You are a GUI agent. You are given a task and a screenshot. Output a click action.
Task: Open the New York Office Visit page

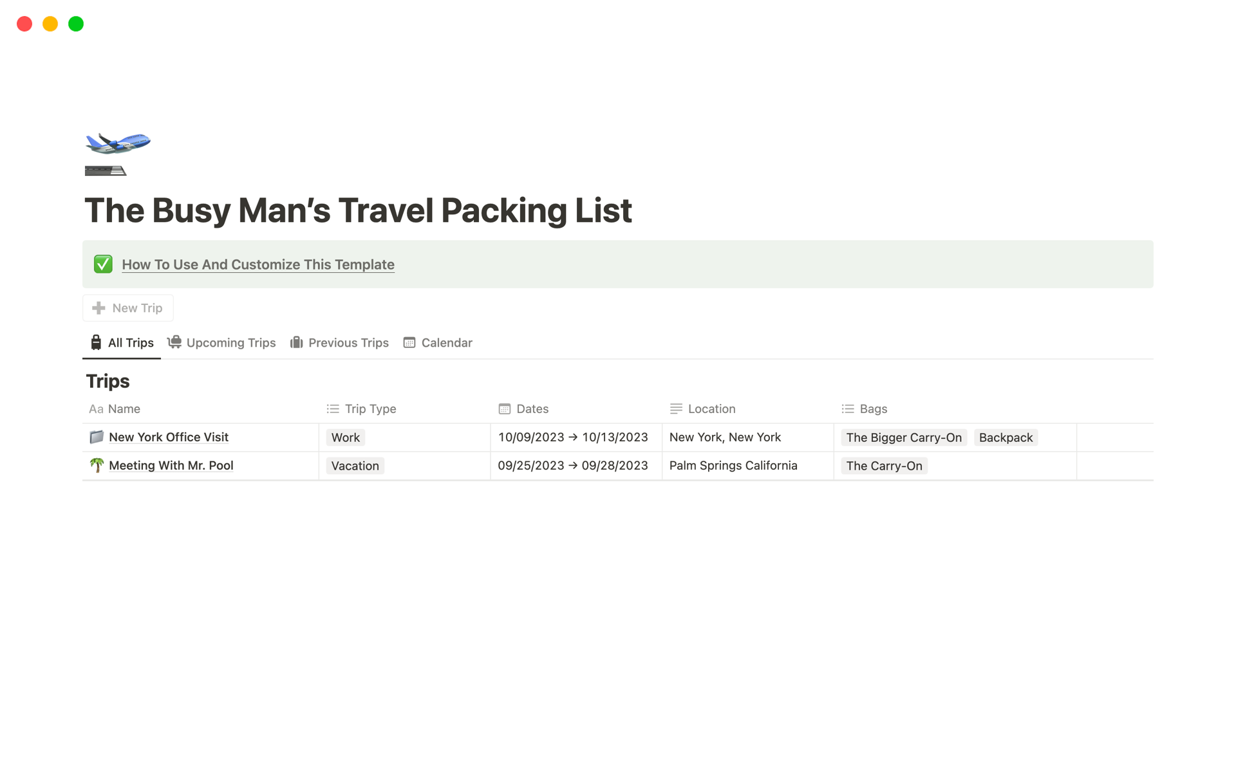click(x=168, y=437)
